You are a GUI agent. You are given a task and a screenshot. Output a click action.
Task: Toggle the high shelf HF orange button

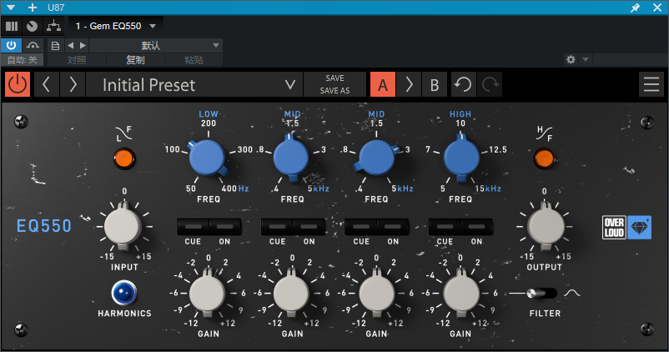544,158
